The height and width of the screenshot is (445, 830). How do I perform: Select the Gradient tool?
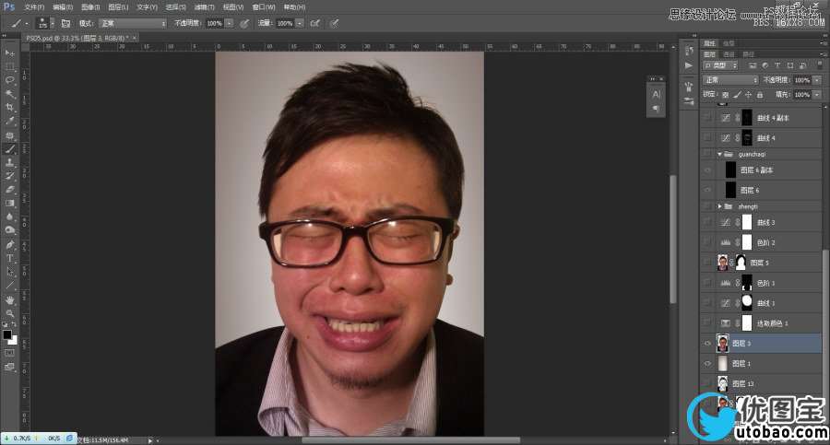click(9, 204)
